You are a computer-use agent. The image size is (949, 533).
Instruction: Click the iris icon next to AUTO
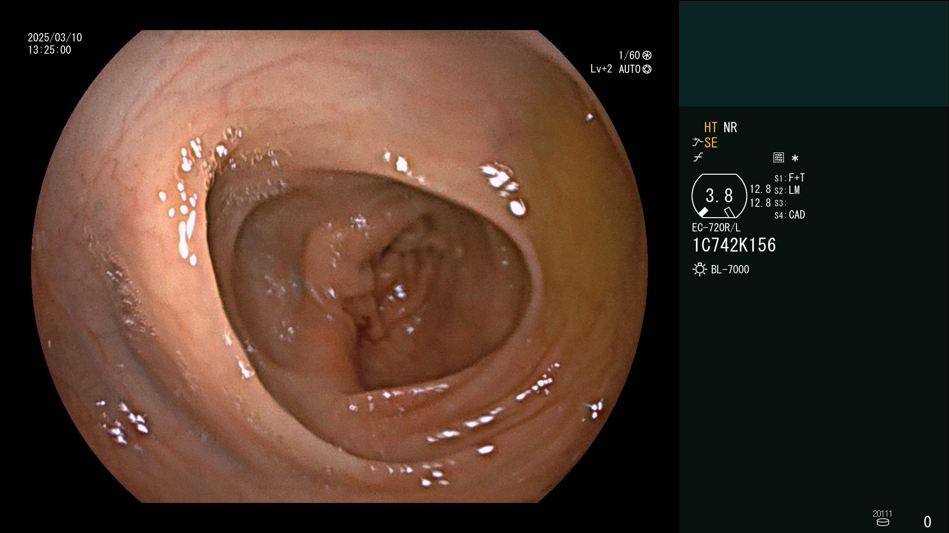pyautogui.click(x=647, y=69)
